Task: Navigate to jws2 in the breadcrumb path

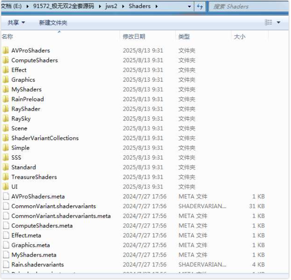Action: click(x=111, y=6)
